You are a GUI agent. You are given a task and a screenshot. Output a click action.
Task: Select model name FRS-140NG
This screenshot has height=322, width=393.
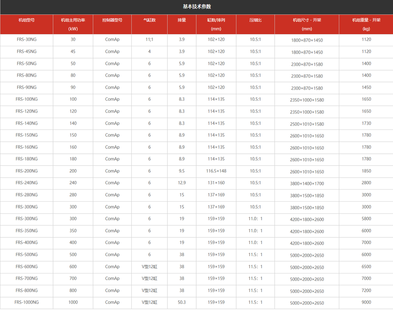point(27,123)
